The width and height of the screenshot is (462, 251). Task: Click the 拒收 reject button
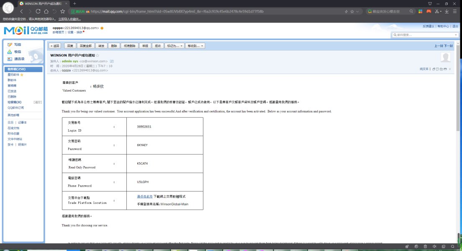[158, 46]
